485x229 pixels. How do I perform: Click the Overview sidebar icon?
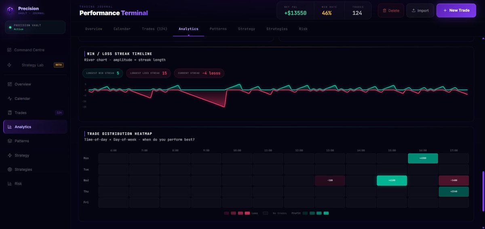pos(10,84)
